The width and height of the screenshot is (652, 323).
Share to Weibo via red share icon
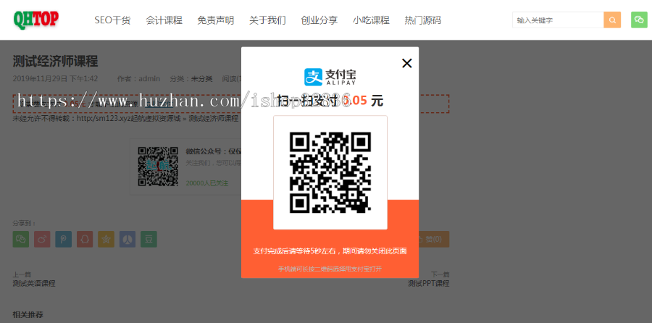pyautogui.click(x=42, y=239)
